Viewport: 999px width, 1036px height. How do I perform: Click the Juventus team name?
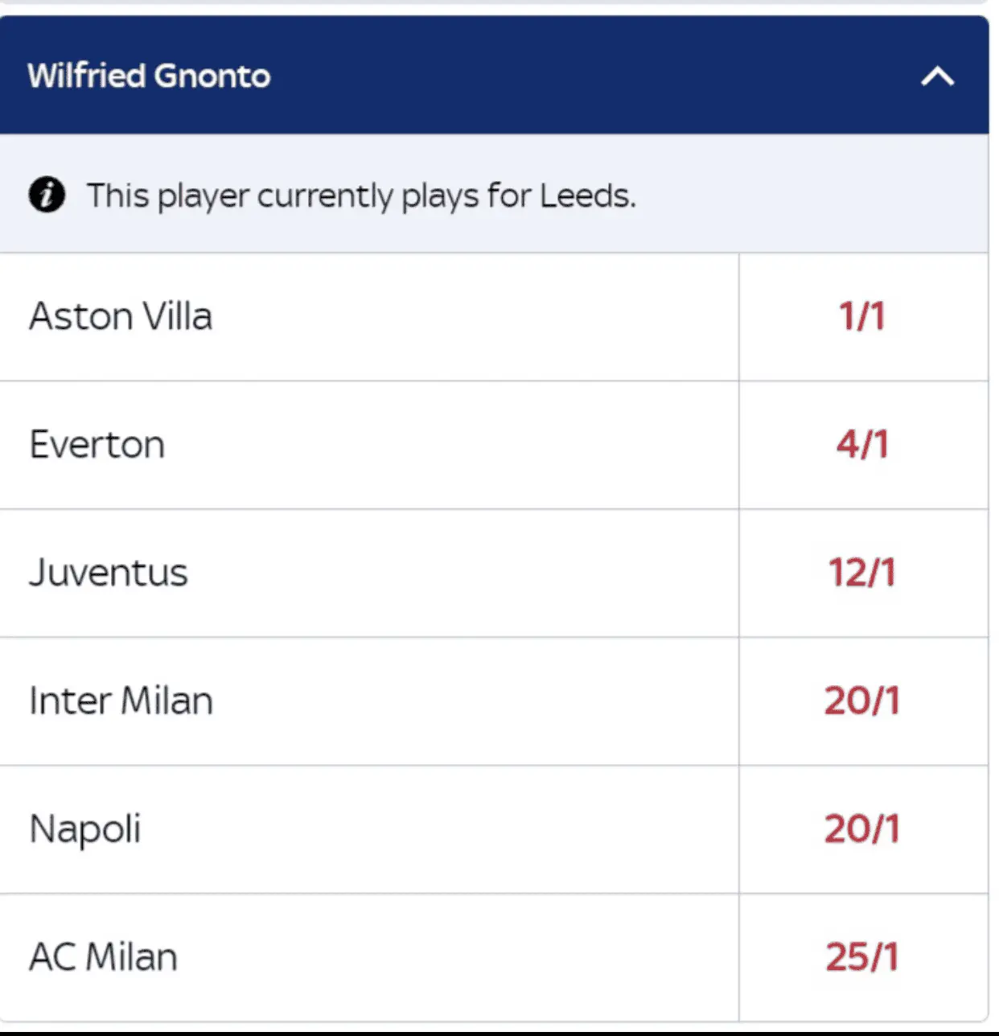point(109,573)
